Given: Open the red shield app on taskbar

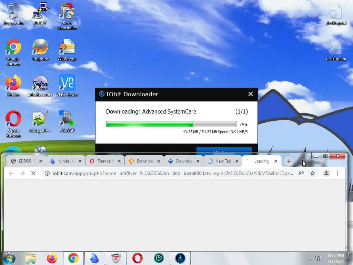Looking at the screenshot, I should pos(116,258).
